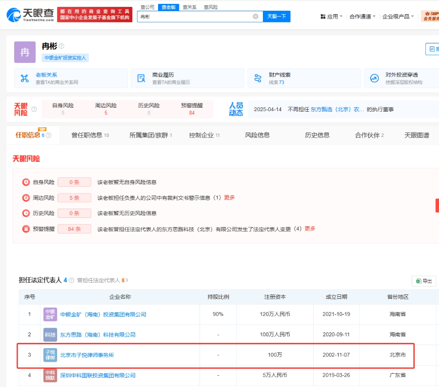Open 北京市子悦律师事务所 link
Viewport: 439px width, 387px height.
pos(87,355)
